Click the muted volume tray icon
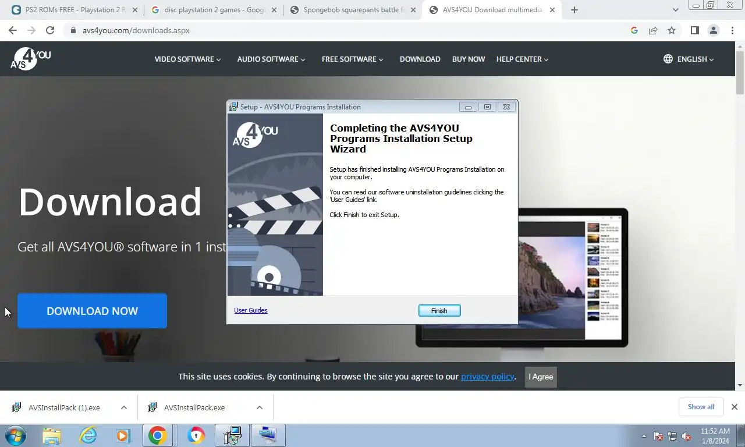The width and height of the screenshot is (745, 447). [x=686, y=436]
